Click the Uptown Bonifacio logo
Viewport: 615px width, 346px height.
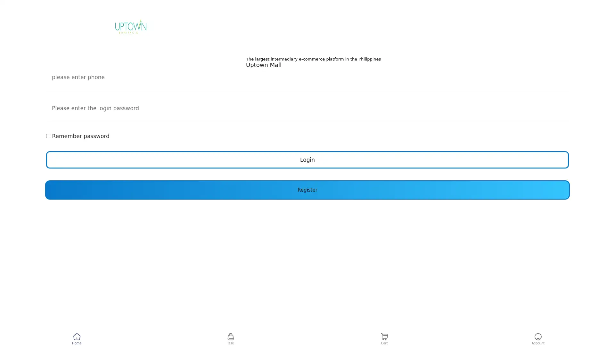click(x=131, y=26)
